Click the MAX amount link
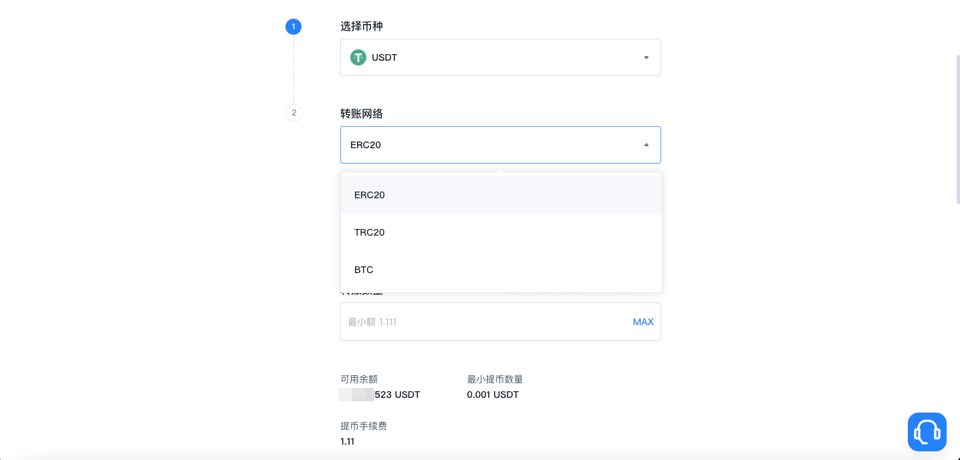The width and height of the screenshot is (960, 460). pos(643,322)
